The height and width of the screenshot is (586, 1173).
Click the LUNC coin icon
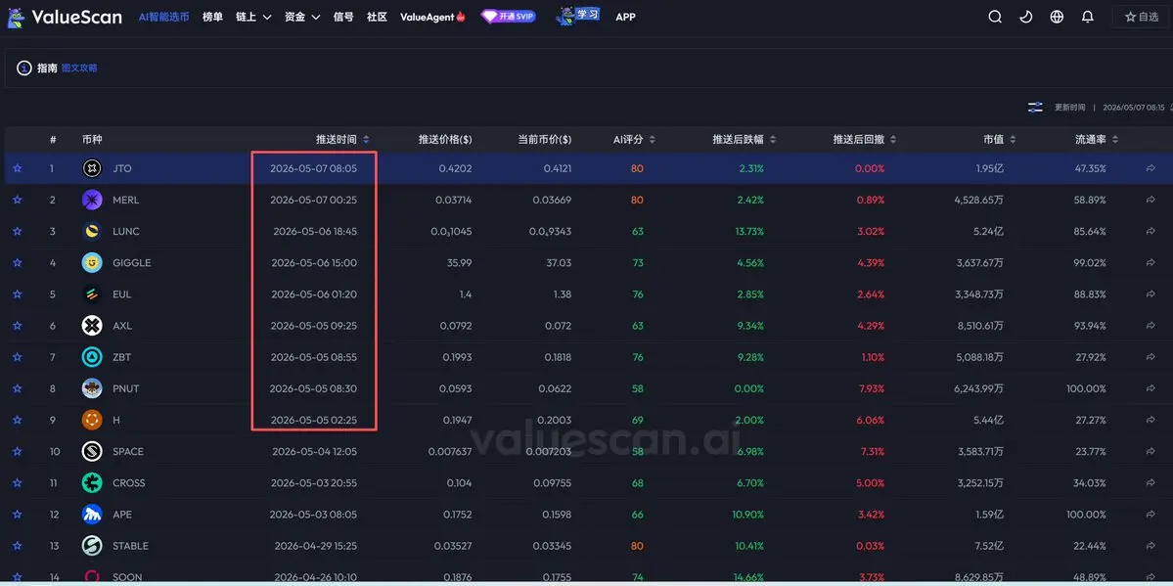pyautogui.click(x=92, y=231)
